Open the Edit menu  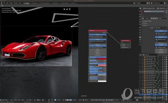pos(7,3)
